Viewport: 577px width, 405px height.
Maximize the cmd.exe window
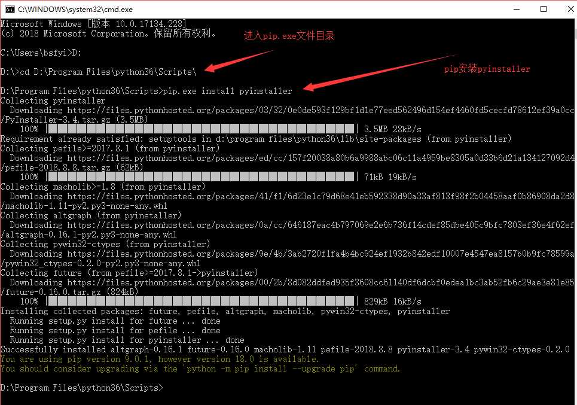tap(543, 9)
